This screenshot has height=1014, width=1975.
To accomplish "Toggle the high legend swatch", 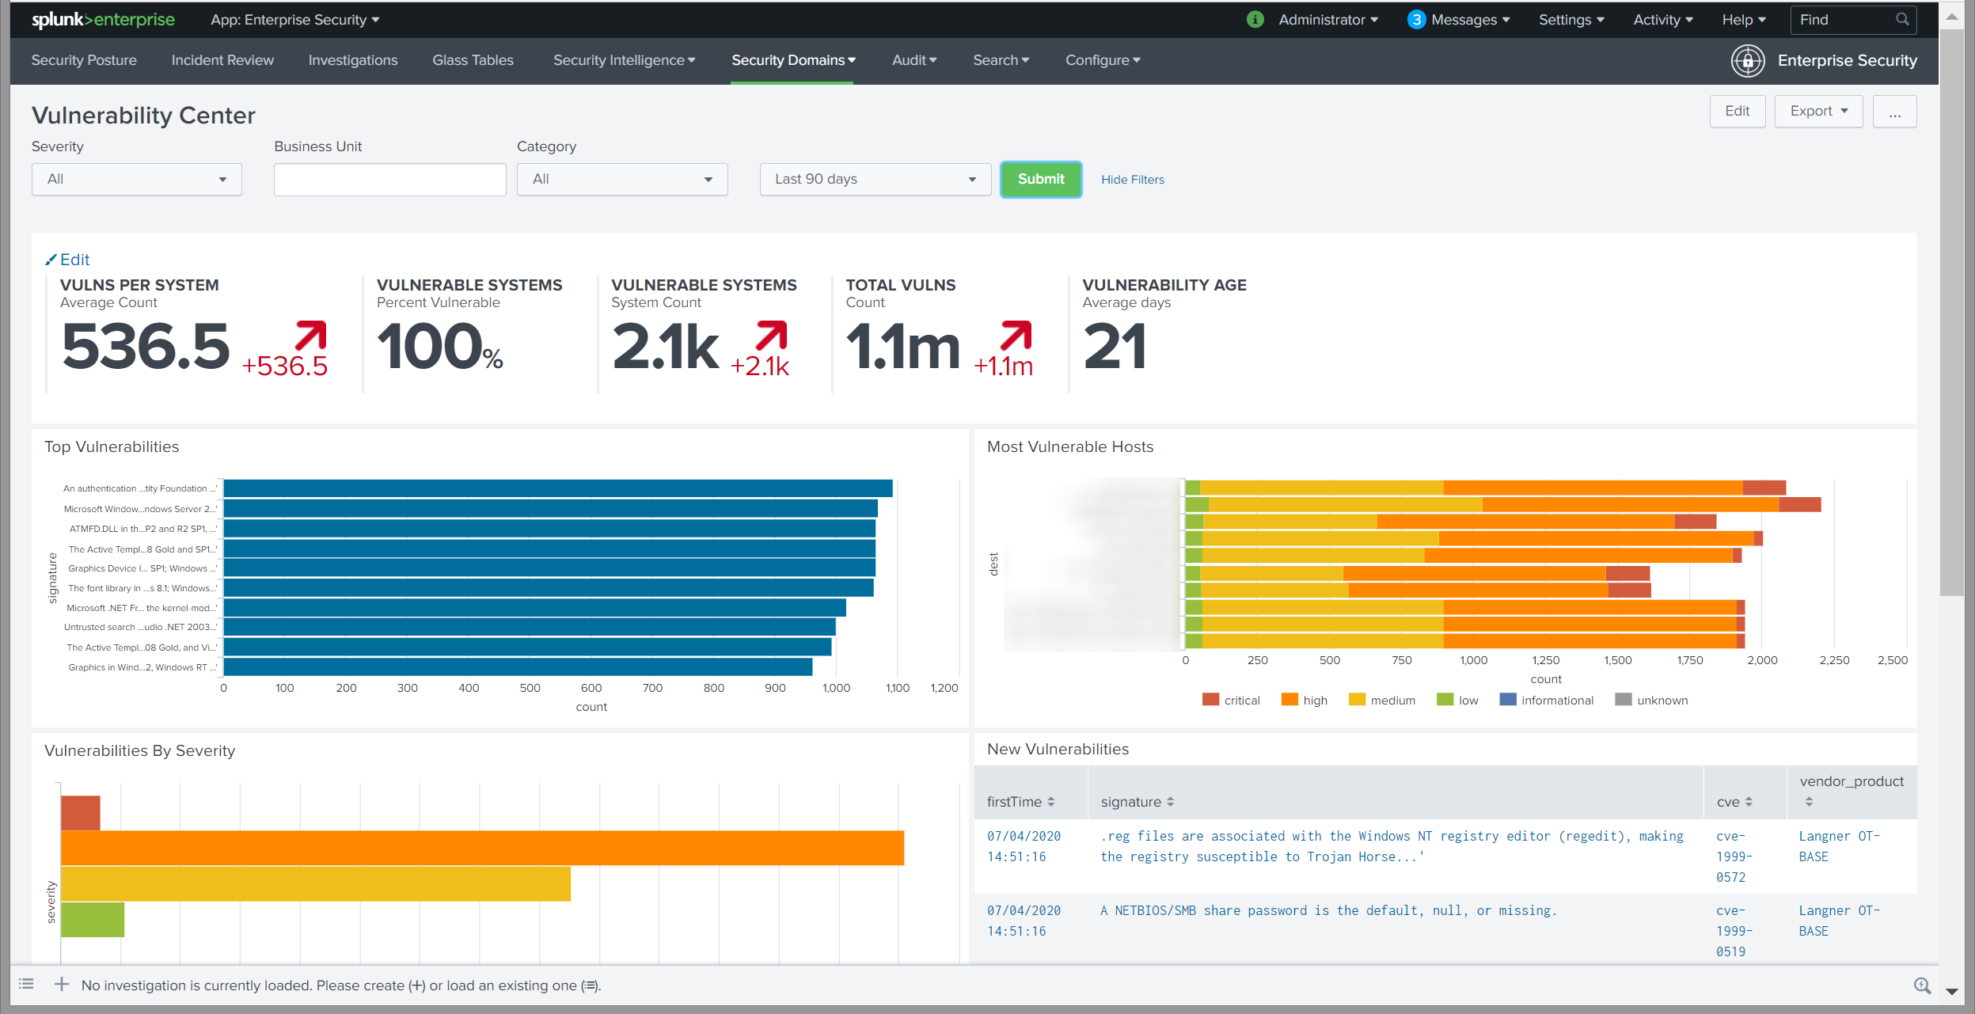I will 1289,700.
